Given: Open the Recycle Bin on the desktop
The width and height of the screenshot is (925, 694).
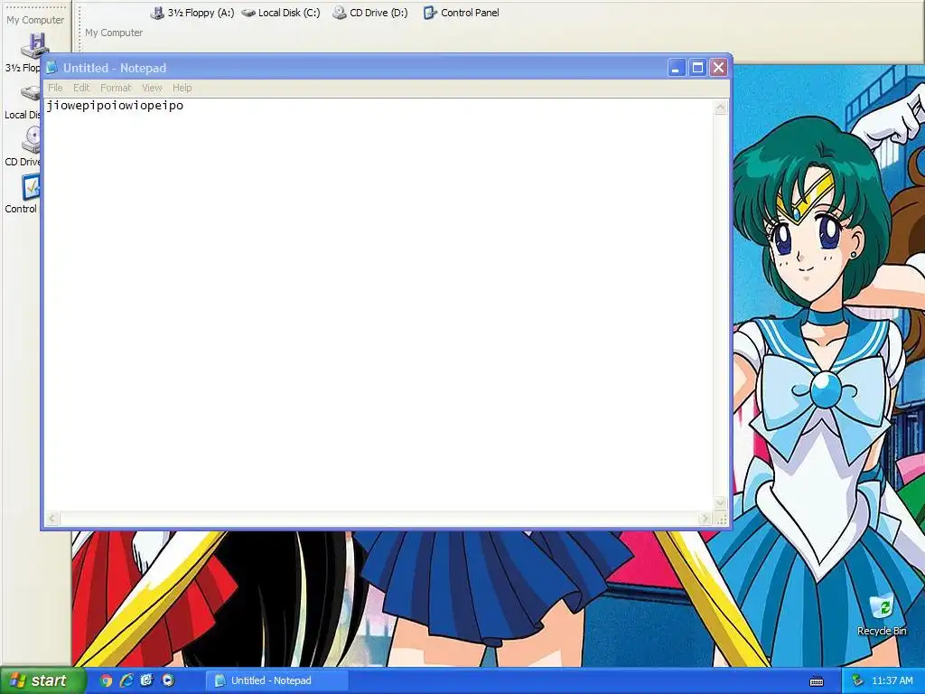Looking at the screenshot, I should (x=882, y=615).
